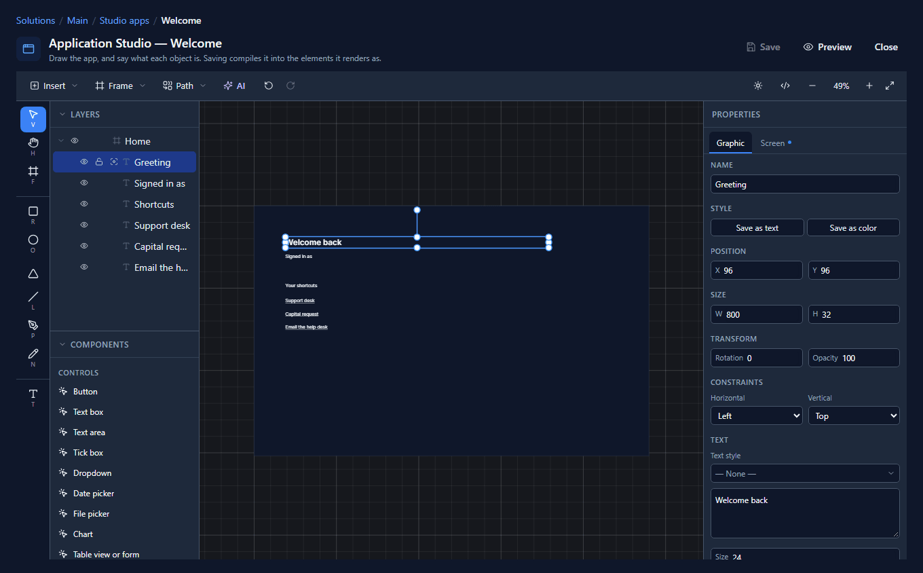This screenshot has height=573, width=923.
Task: Hide the Greeting layer
Action: pos(84,162)
